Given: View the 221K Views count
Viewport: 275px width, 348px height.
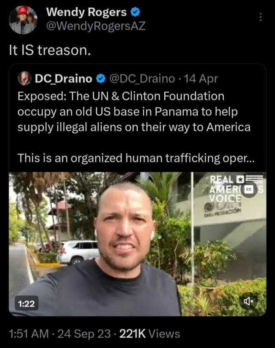Looking at the screenshot, I should 150,333.
